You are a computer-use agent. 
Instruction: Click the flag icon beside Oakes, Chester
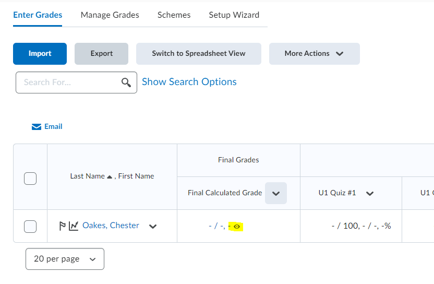62,226
